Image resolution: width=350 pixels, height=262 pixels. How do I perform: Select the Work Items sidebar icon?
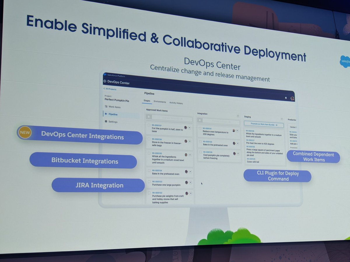(106, 106)
